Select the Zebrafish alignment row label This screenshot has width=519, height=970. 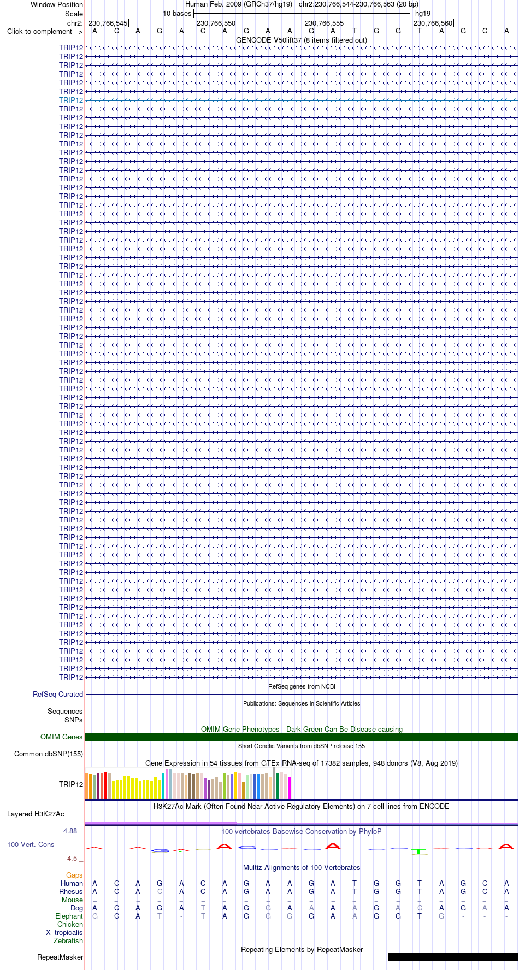(68, 941)
